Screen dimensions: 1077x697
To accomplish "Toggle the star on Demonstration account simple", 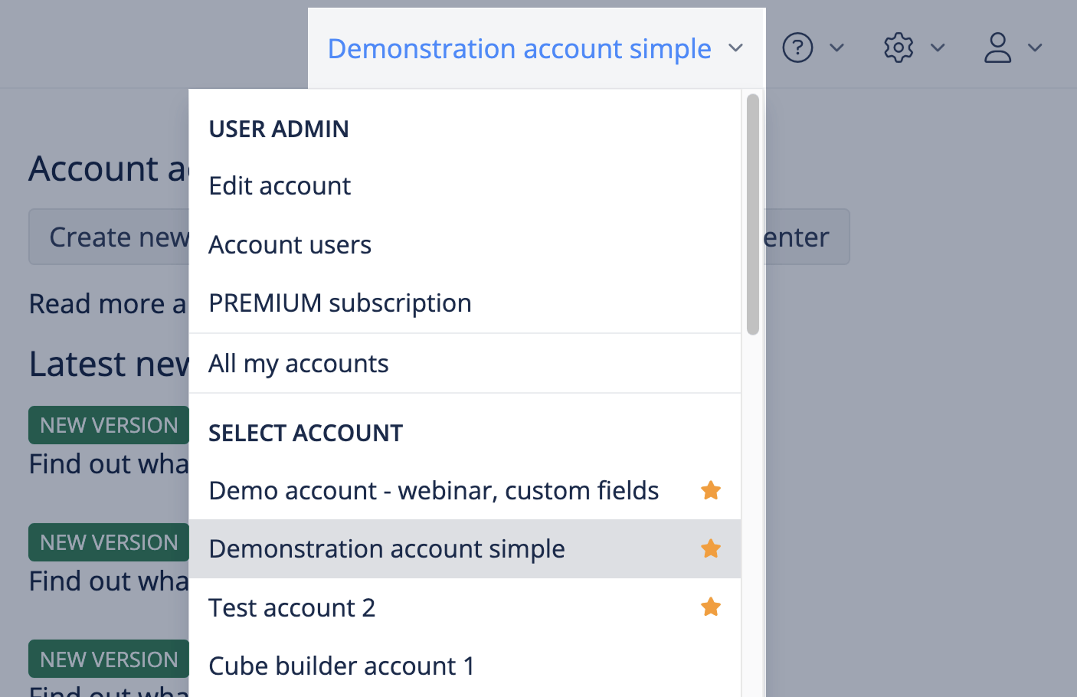I will click(710, 548).
